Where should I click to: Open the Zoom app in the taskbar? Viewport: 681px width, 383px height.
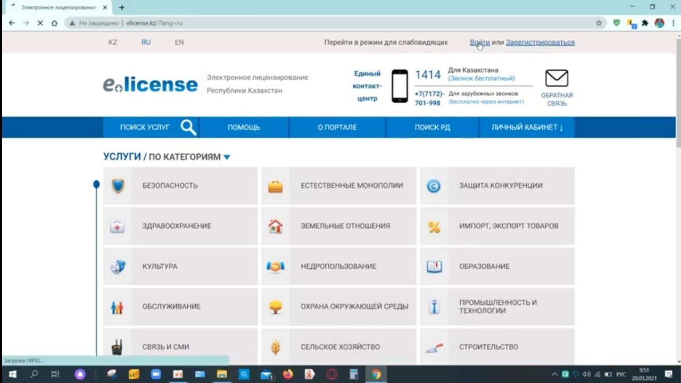(156, 374)
